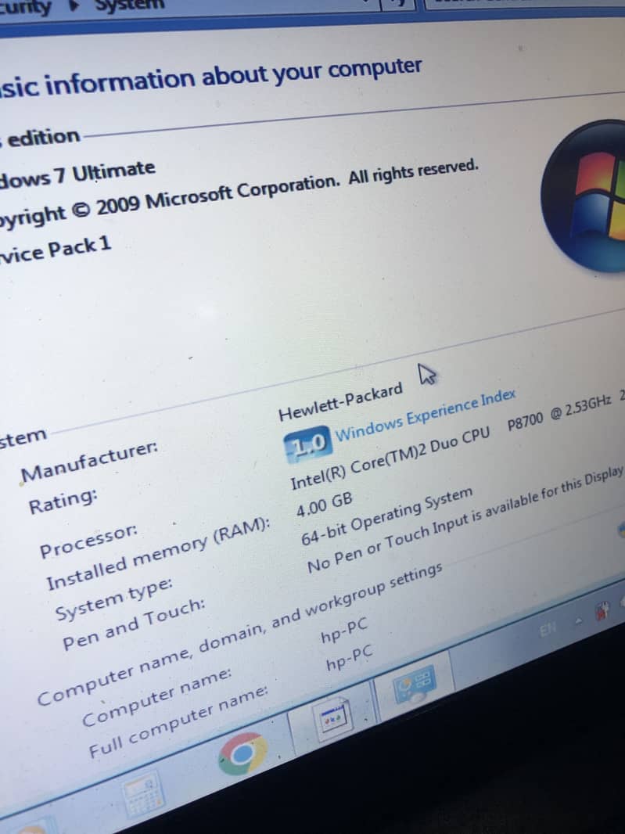Click the Processor label

[88, 541]
